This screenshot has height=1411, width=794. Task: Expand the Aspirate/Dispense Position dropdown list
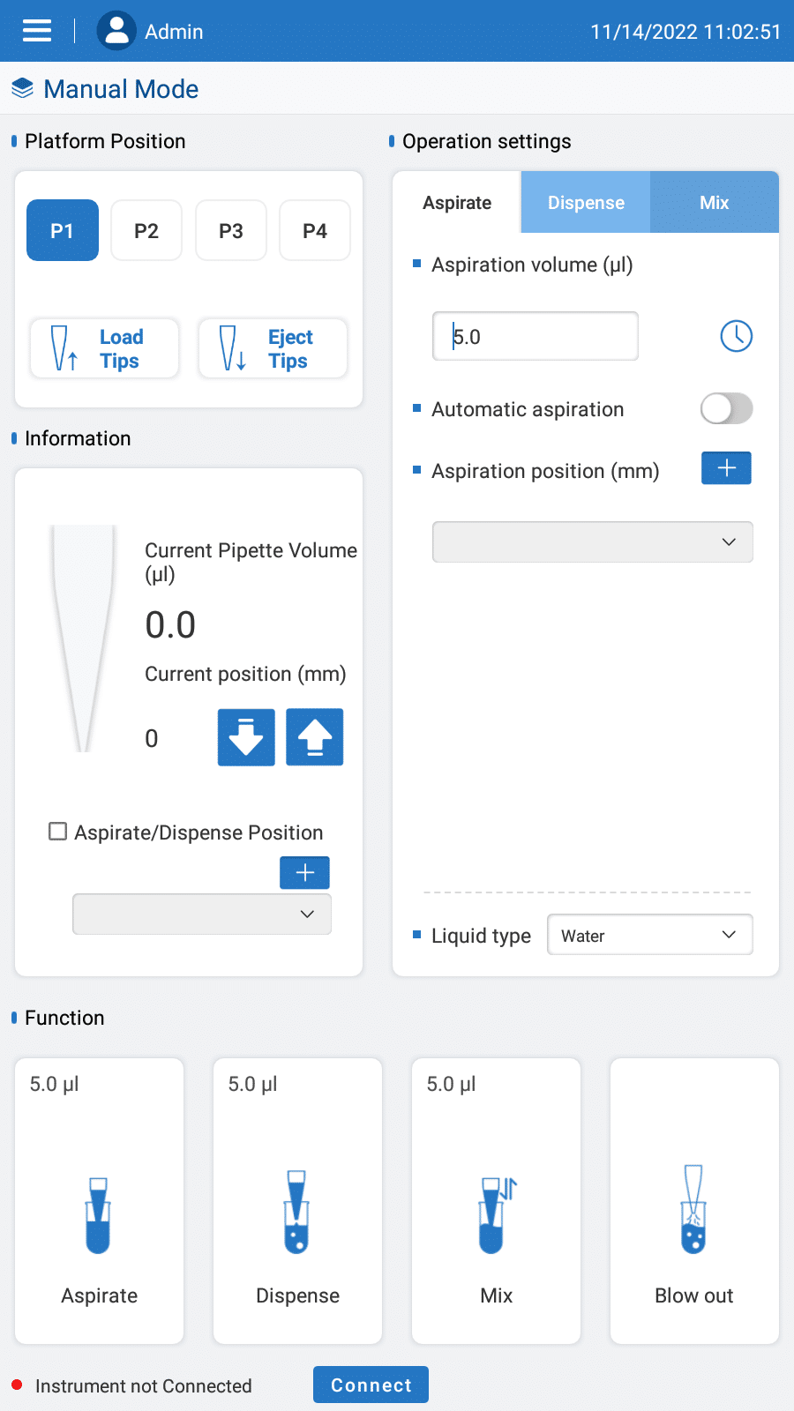(202, 915)
